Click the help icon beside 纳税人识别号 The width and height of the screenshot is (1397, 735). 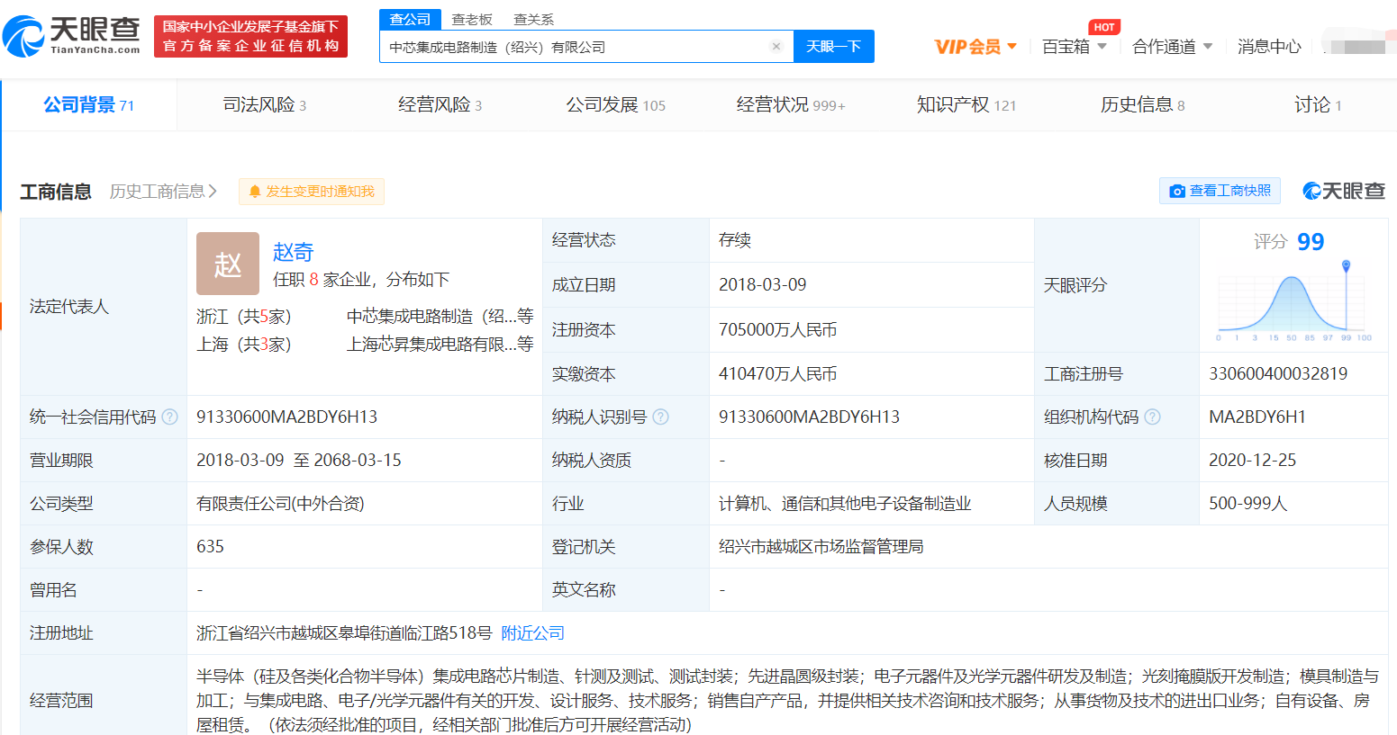click(660, 417)
